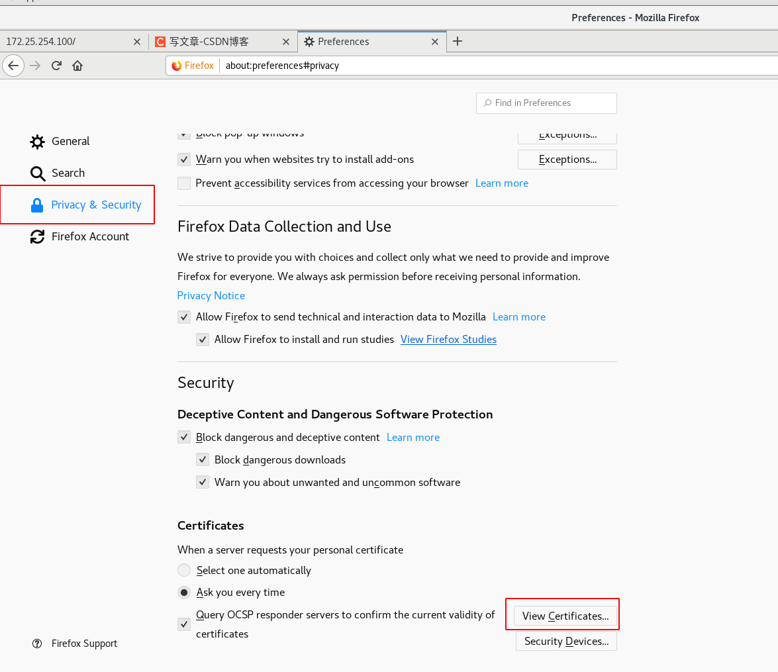The width and height of the screenshot is (778, 672).
Task: Click Security Devices button
Action: pos(566,642)
